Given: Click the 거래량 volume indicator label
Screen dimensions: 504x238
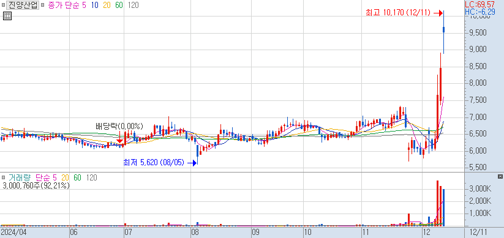Looking at the screenshot, I should (x=19, y=177).
